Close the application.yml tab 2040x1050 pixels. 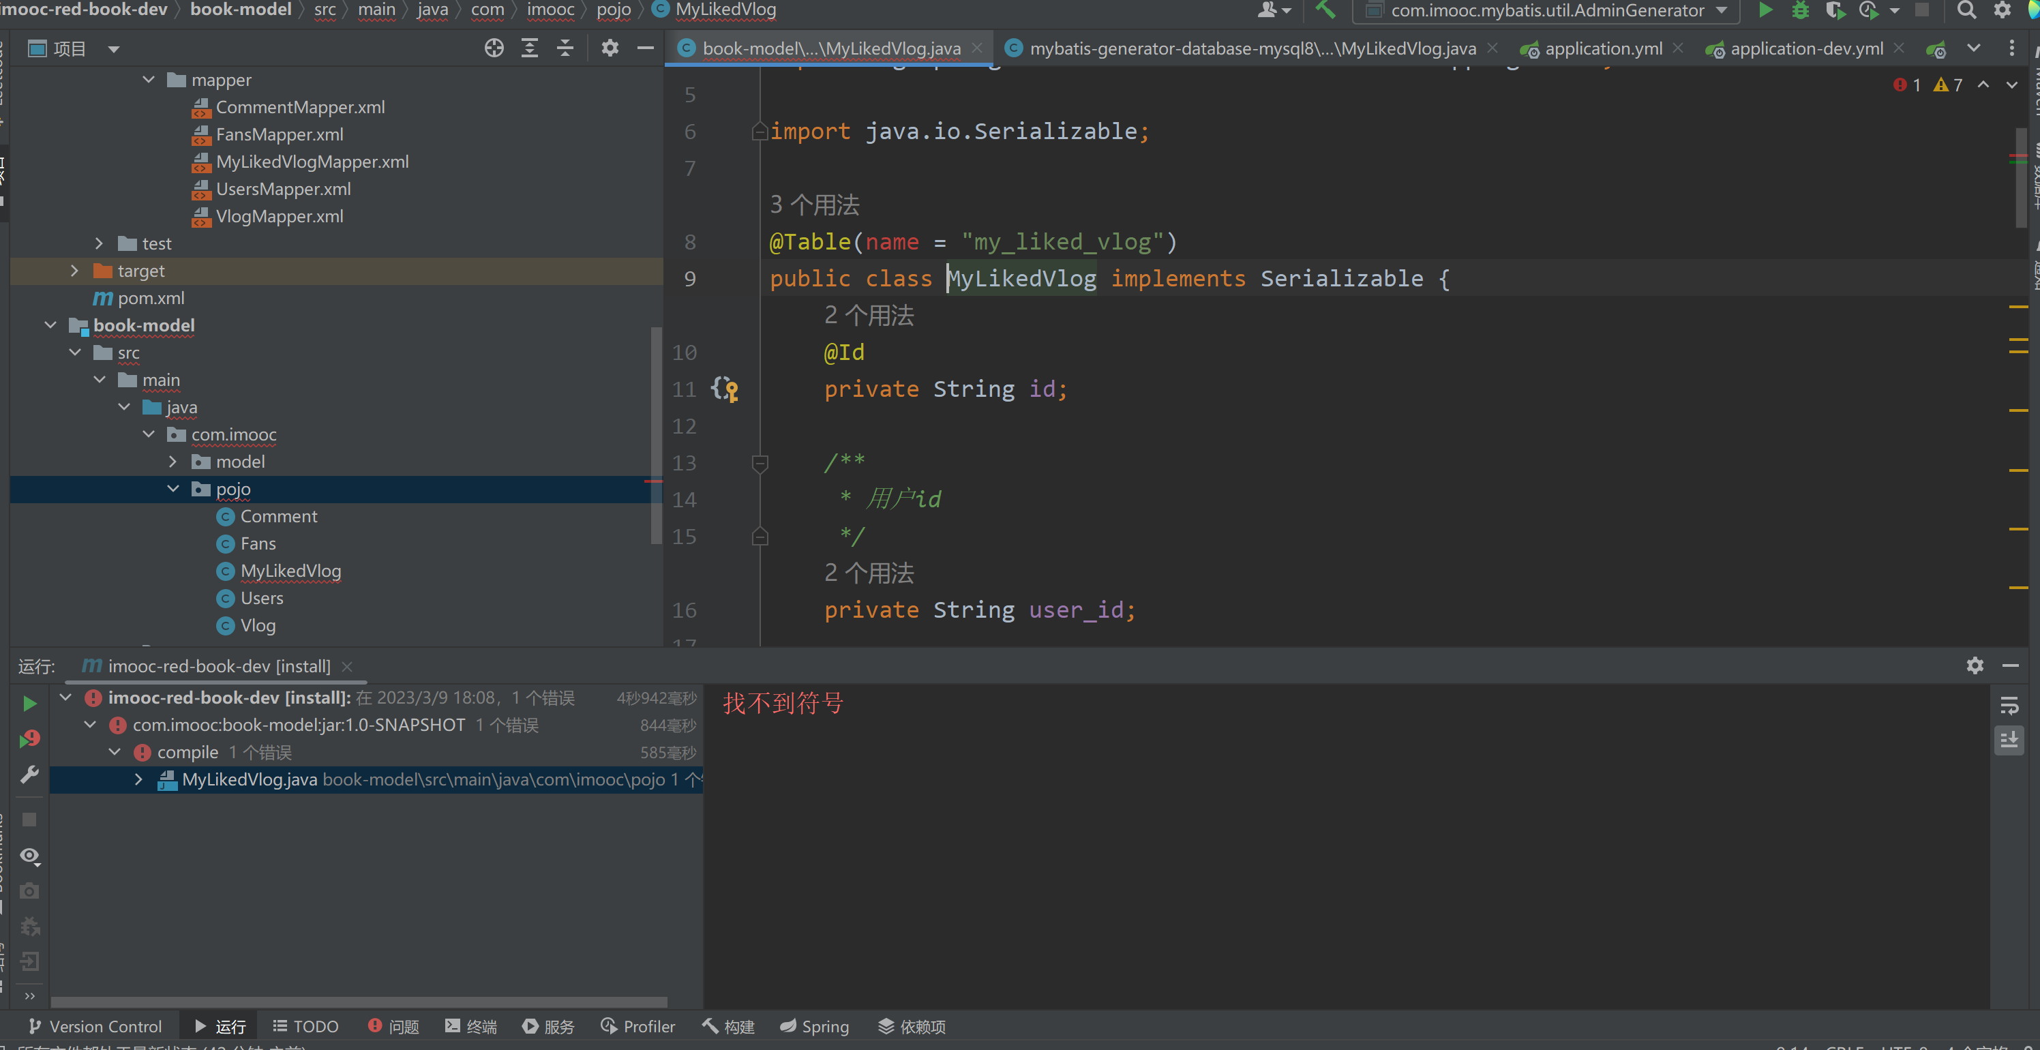point(1678,48)
